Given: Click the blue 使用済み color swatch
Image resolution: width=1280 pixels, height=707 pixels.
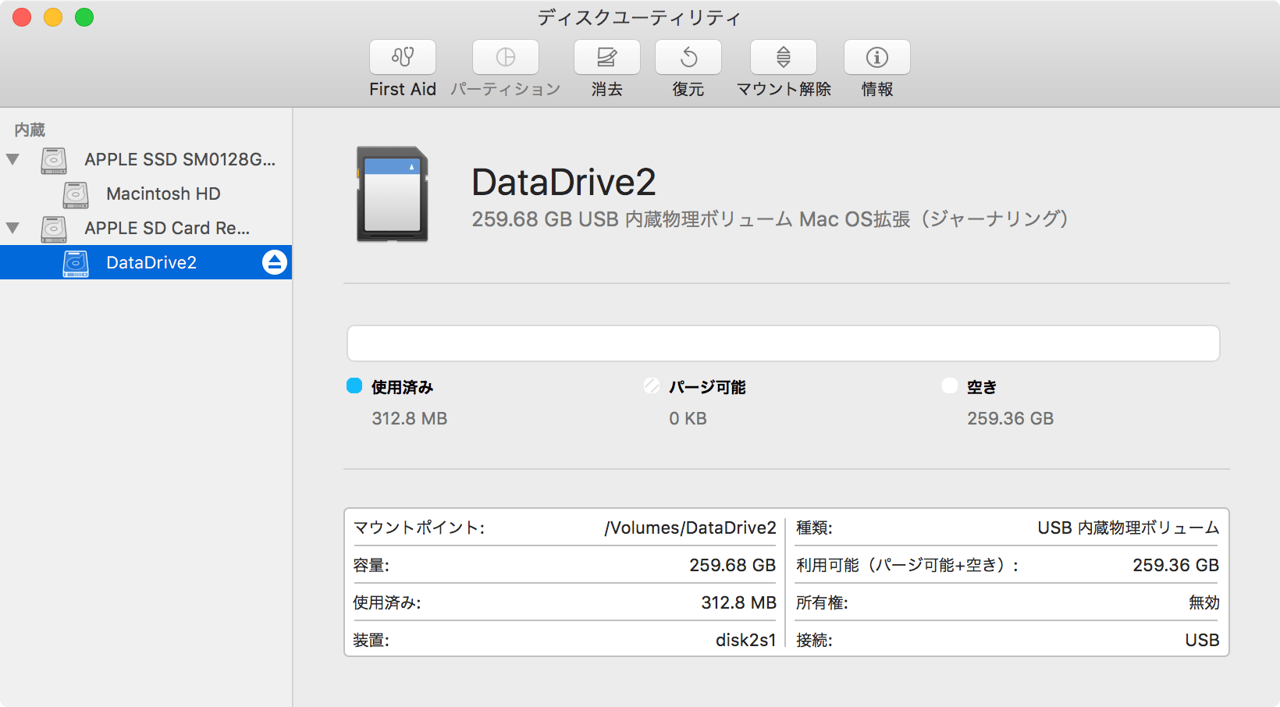Looking at the screenshot, I should (354, 385).
